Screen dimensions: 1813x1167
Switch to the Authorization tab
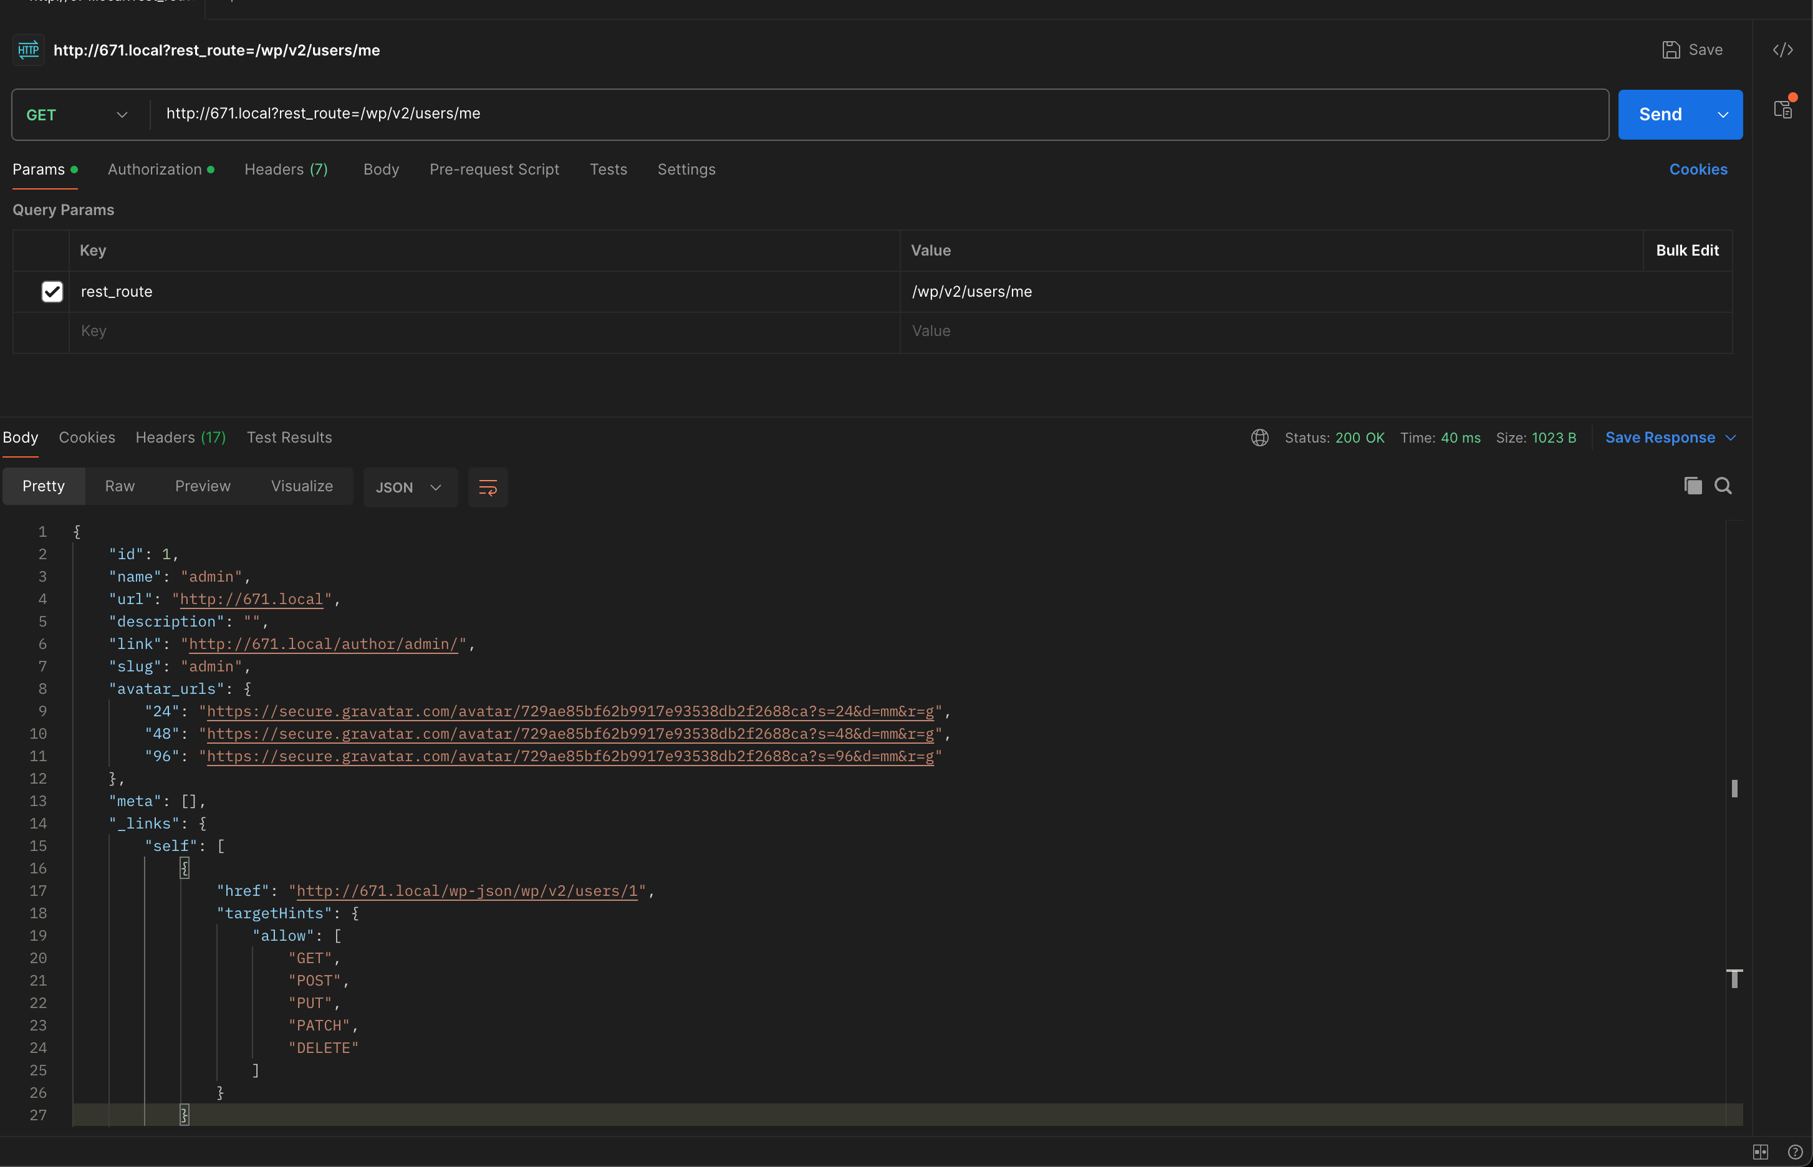[155, 170]
